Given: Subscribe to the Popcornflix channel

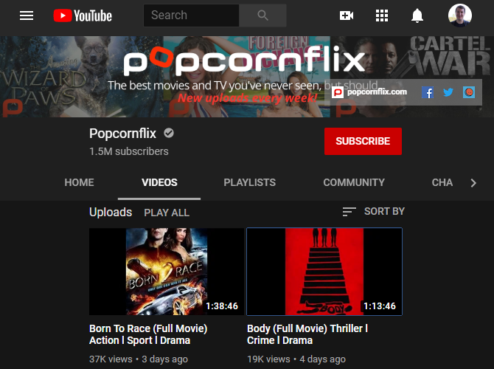Looking at the screenshot, I should click(363, 141).
